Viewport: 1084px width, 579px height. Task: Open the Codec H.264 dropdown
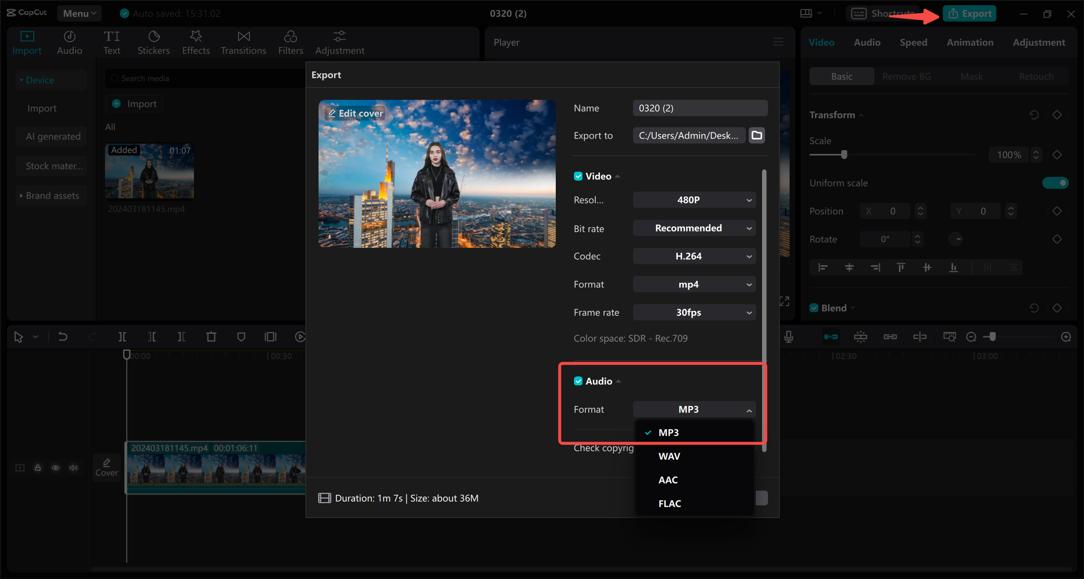point(694,256)
